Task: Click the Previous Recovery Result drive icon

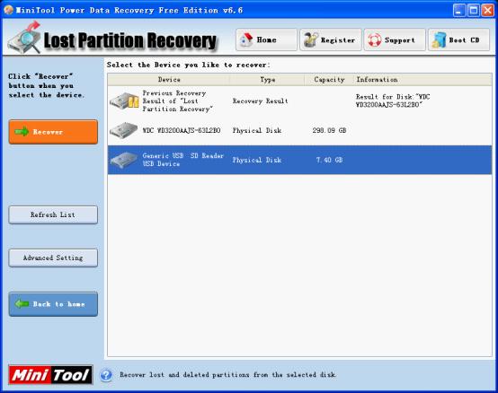Action: (124, 101)
